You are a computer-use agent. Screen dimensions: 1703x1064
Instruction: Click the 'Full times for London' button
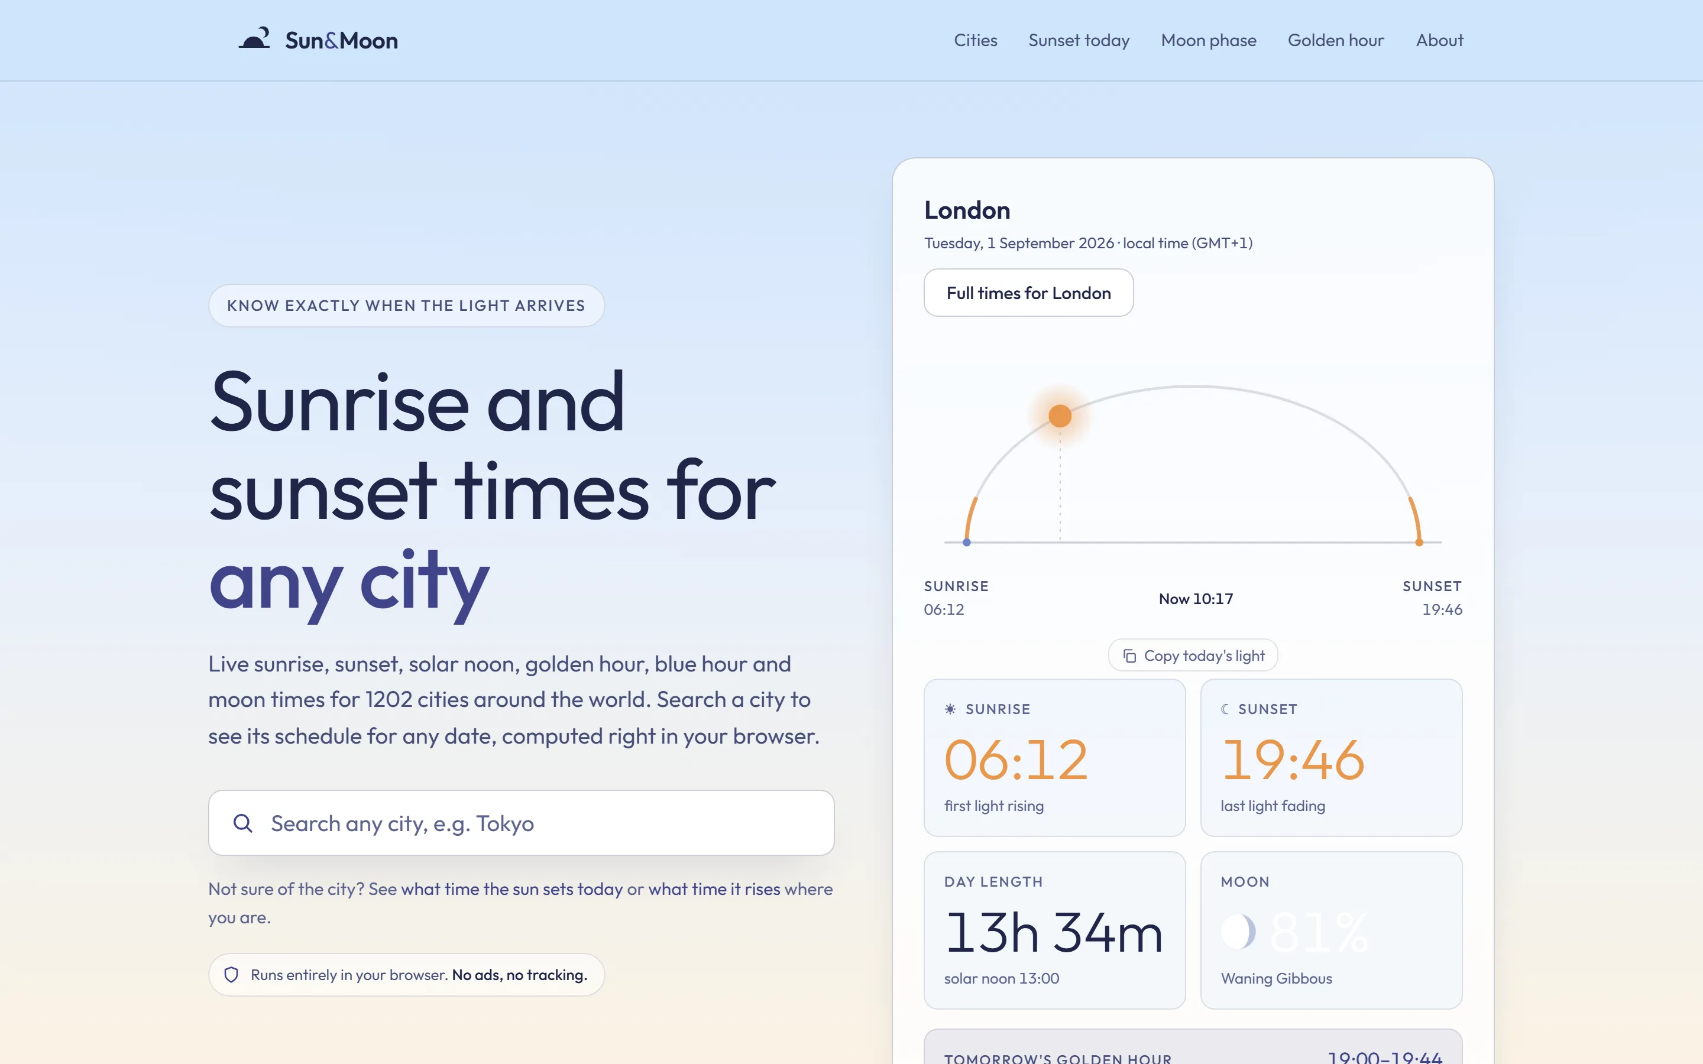pyautogui.click(x=1028, y=293)
